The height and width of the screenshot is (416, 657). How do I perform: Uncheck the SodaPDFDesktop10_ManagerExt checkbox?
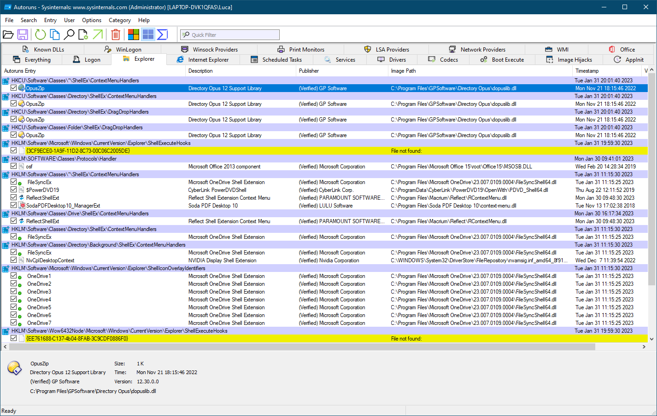pos(14,205)
